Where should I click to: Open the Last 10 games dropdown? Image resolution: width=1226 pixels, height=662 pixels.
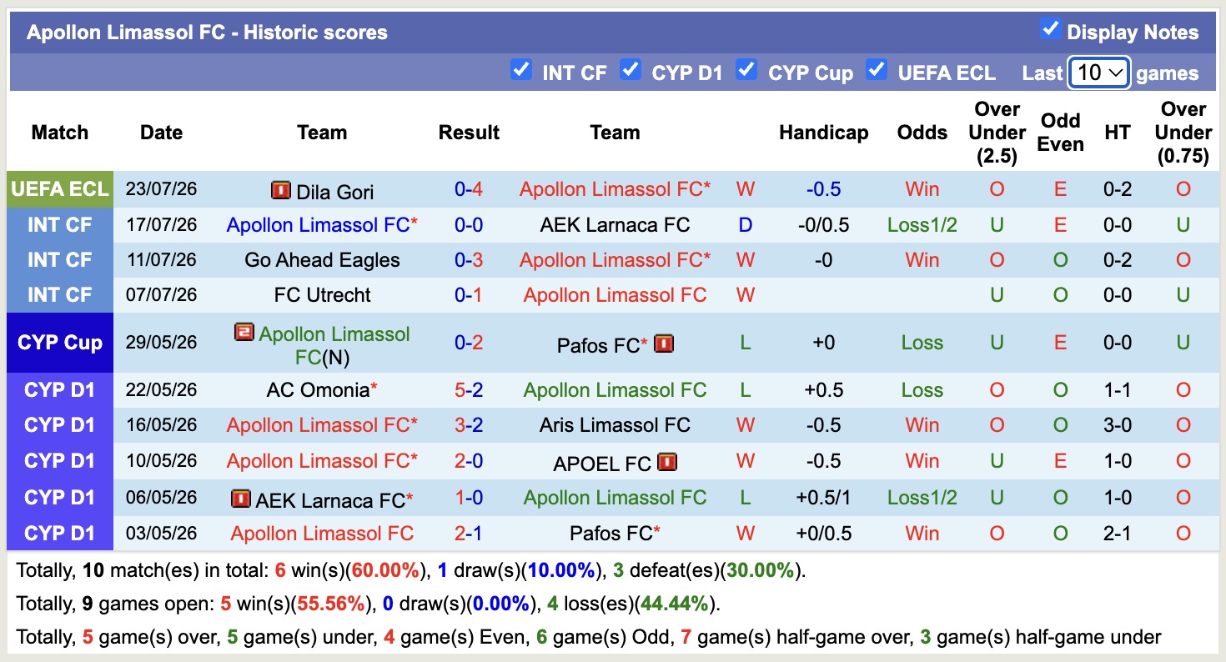pos(1099,73)
